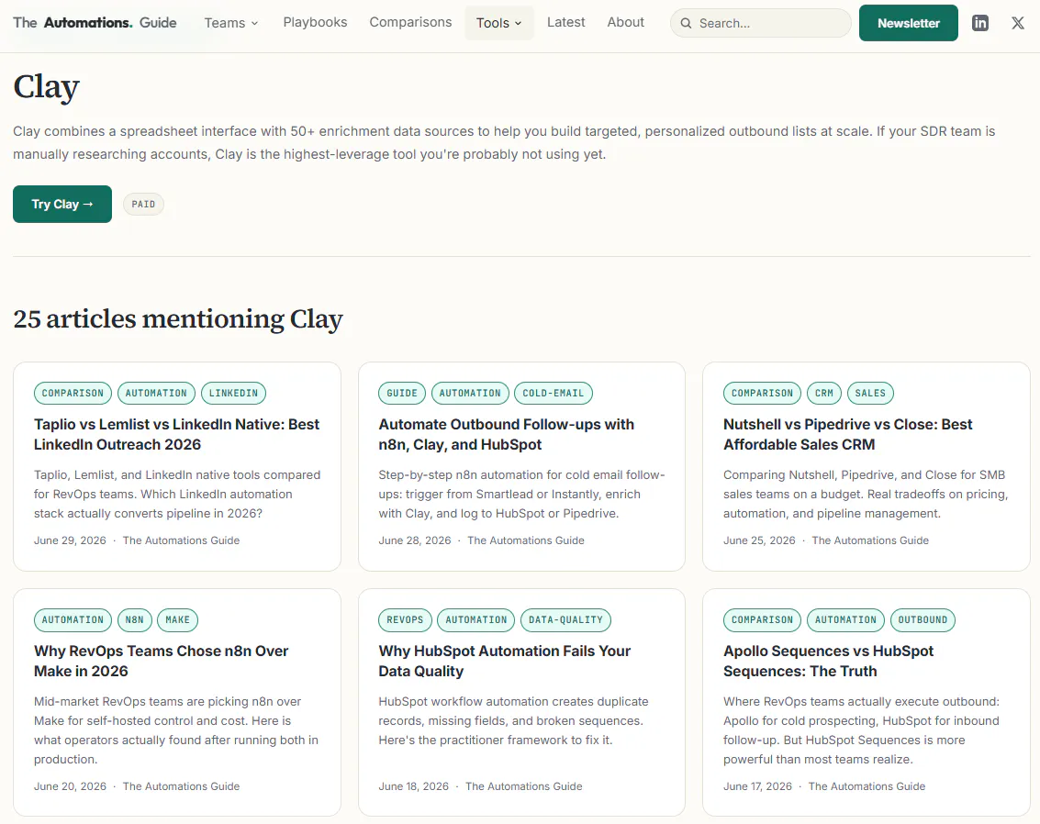Click AUTOMATION tag on Automate Outbound card
This screenshot has height=824, width=1040.
coord(470,393)
